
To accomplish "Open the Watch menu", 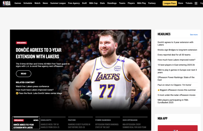I will [x=37, y=3].
